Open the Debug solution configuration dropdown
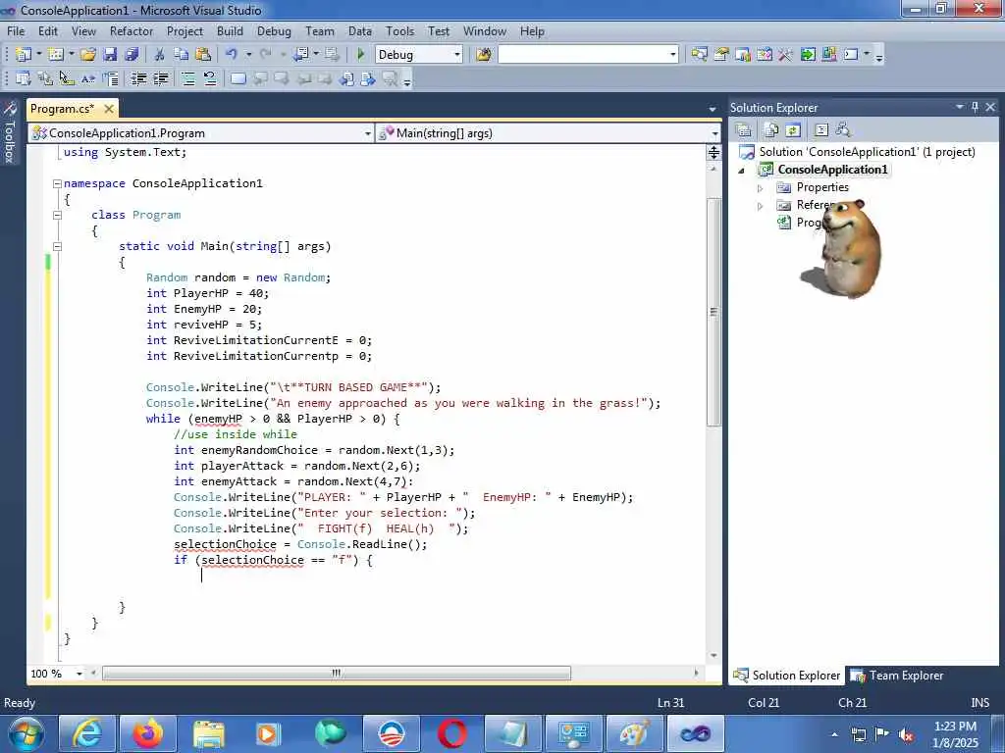The width and height of the screenshot is (1005, 753). pyautogui.click(x=457, y=55)
